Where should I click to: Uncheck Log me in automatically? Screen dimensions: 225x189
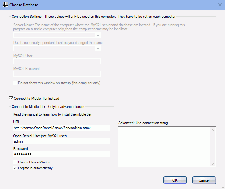pyautogui.click(x=15, y=168)
